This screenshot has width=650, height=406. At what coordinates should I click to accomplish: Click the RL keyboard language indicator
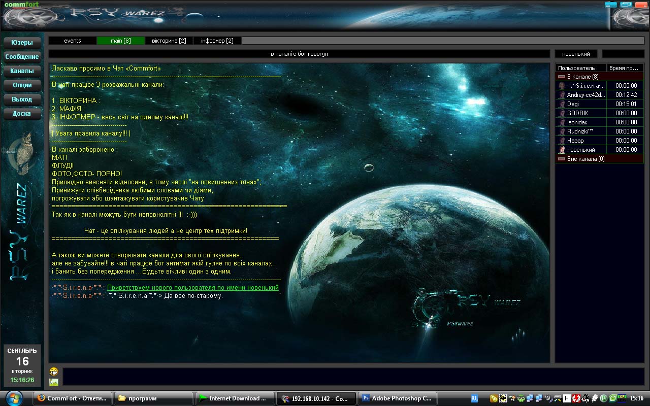474,398
